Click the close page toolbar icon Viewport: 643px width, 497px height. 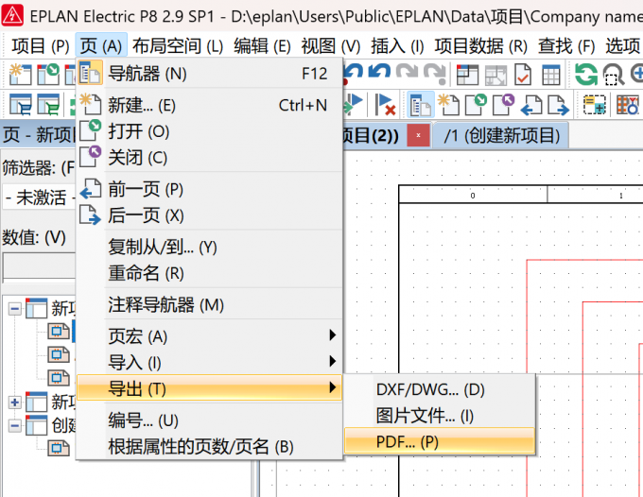click(x=504, y=105)
